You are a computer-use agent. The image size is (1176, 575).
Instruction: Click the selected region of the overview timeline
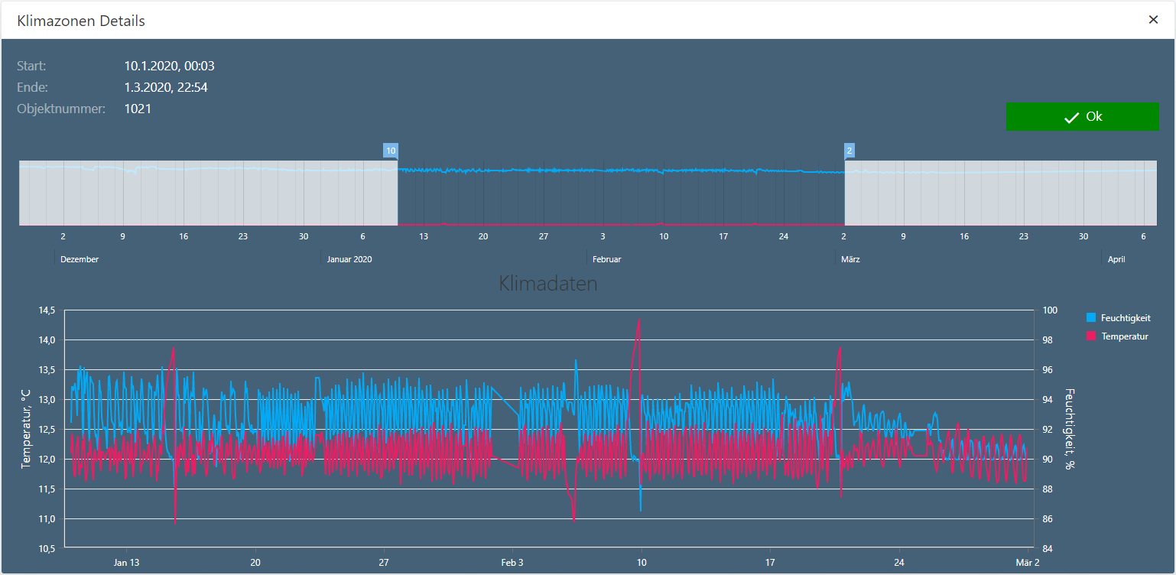[x=621, y=193]
